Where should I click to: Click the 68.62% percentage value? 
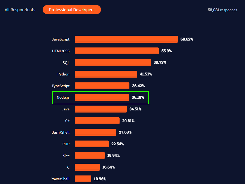pyautogui.click(x=186, y=39)
